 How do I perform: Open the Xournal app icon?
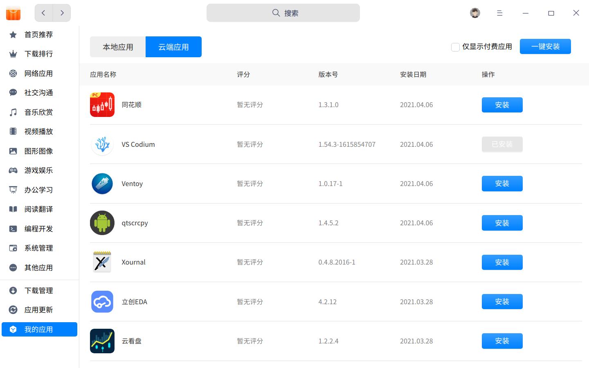[x=102, y=262]
